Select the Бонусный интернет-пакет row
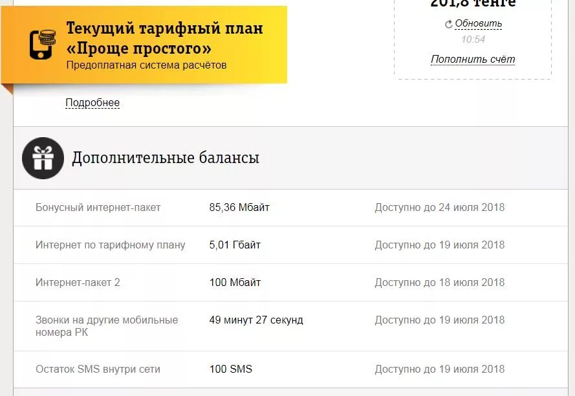 tap(290, 208)
